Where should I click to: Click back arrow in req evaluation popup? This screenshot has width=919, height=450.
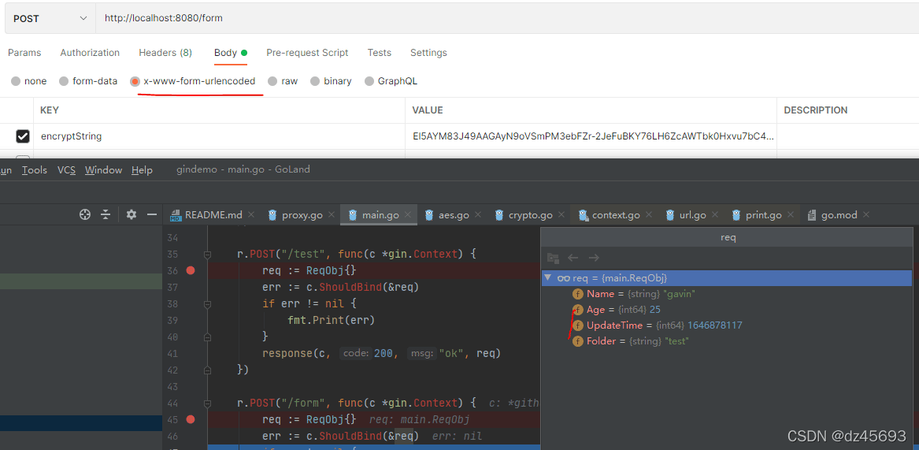(573, 258)
